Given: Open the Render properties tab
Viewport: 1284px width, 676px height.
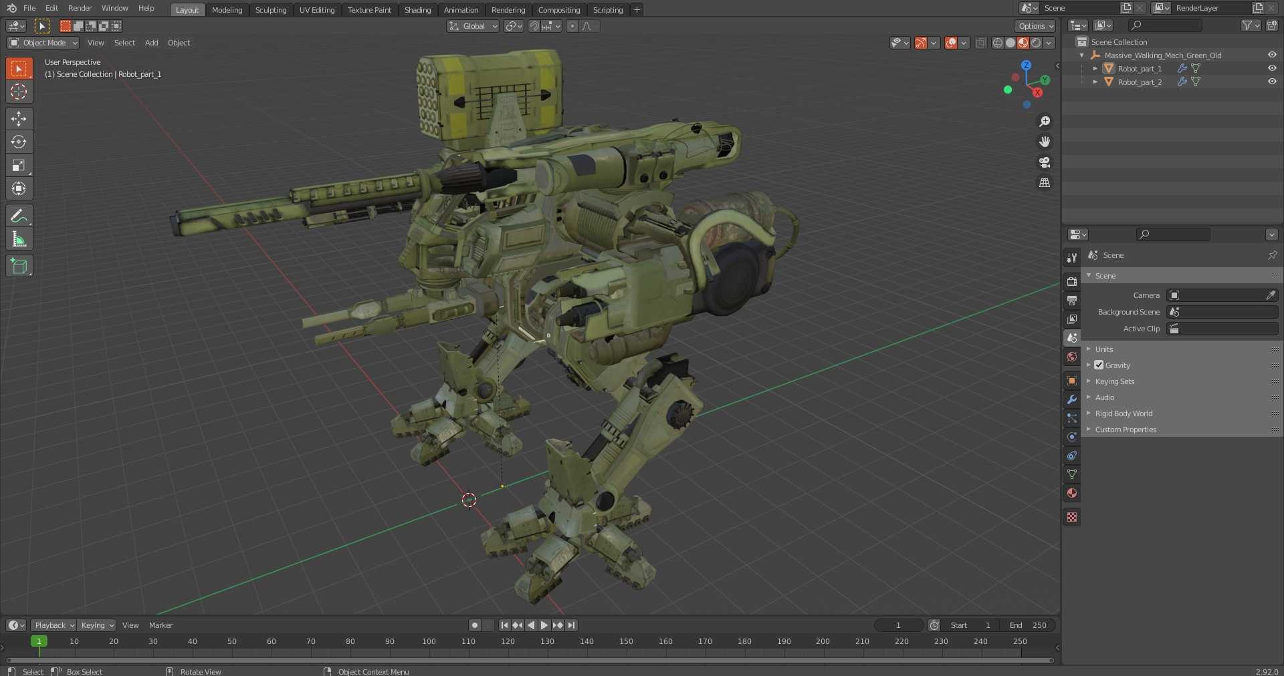Looking at the screenshot, I should pyautogui.click(x=1072, y=282).
